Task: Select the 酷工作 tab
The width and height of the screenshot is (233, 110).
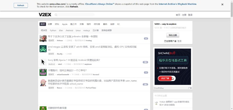Action: click(73, 24)
